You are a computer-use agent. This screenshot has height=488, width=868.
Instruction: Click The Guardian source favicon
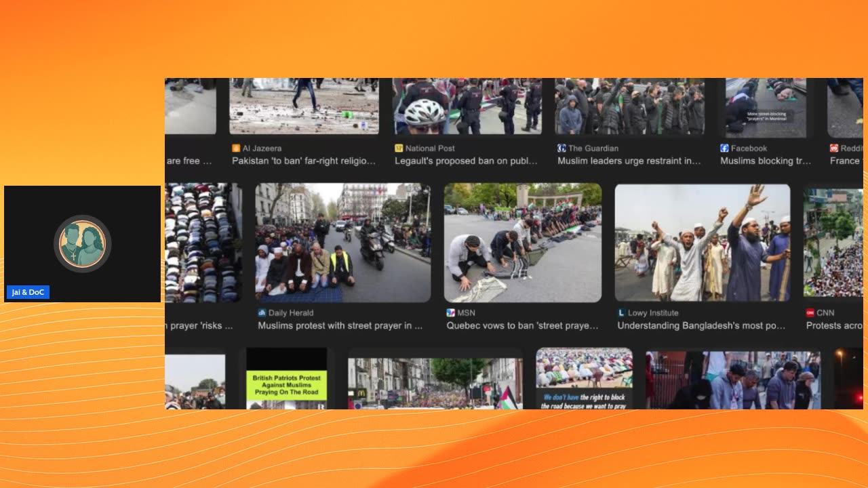(x=561, y=148)
